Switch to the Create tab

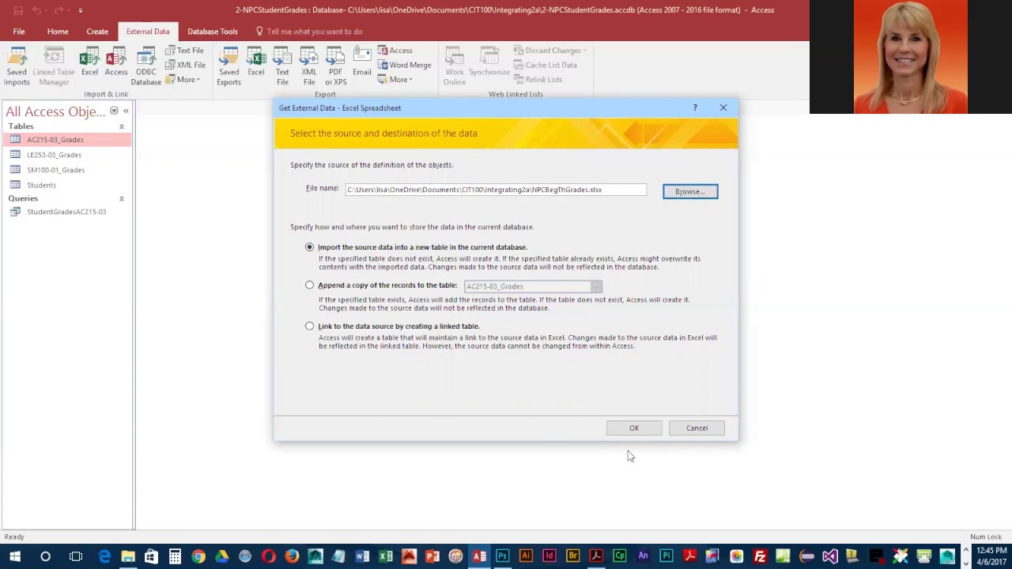pos(97,32)
